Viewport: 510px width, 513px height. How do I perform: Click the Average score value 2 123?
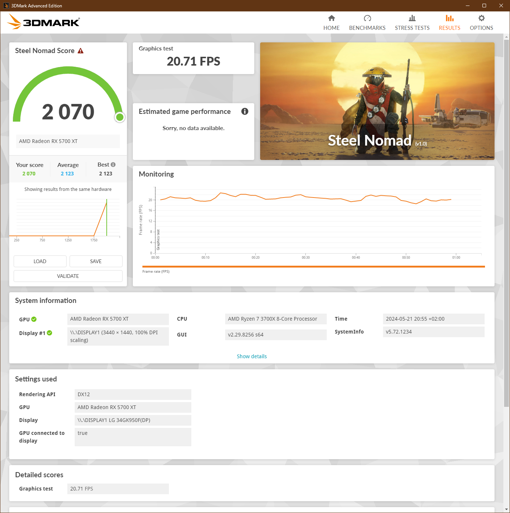point(67,174)
